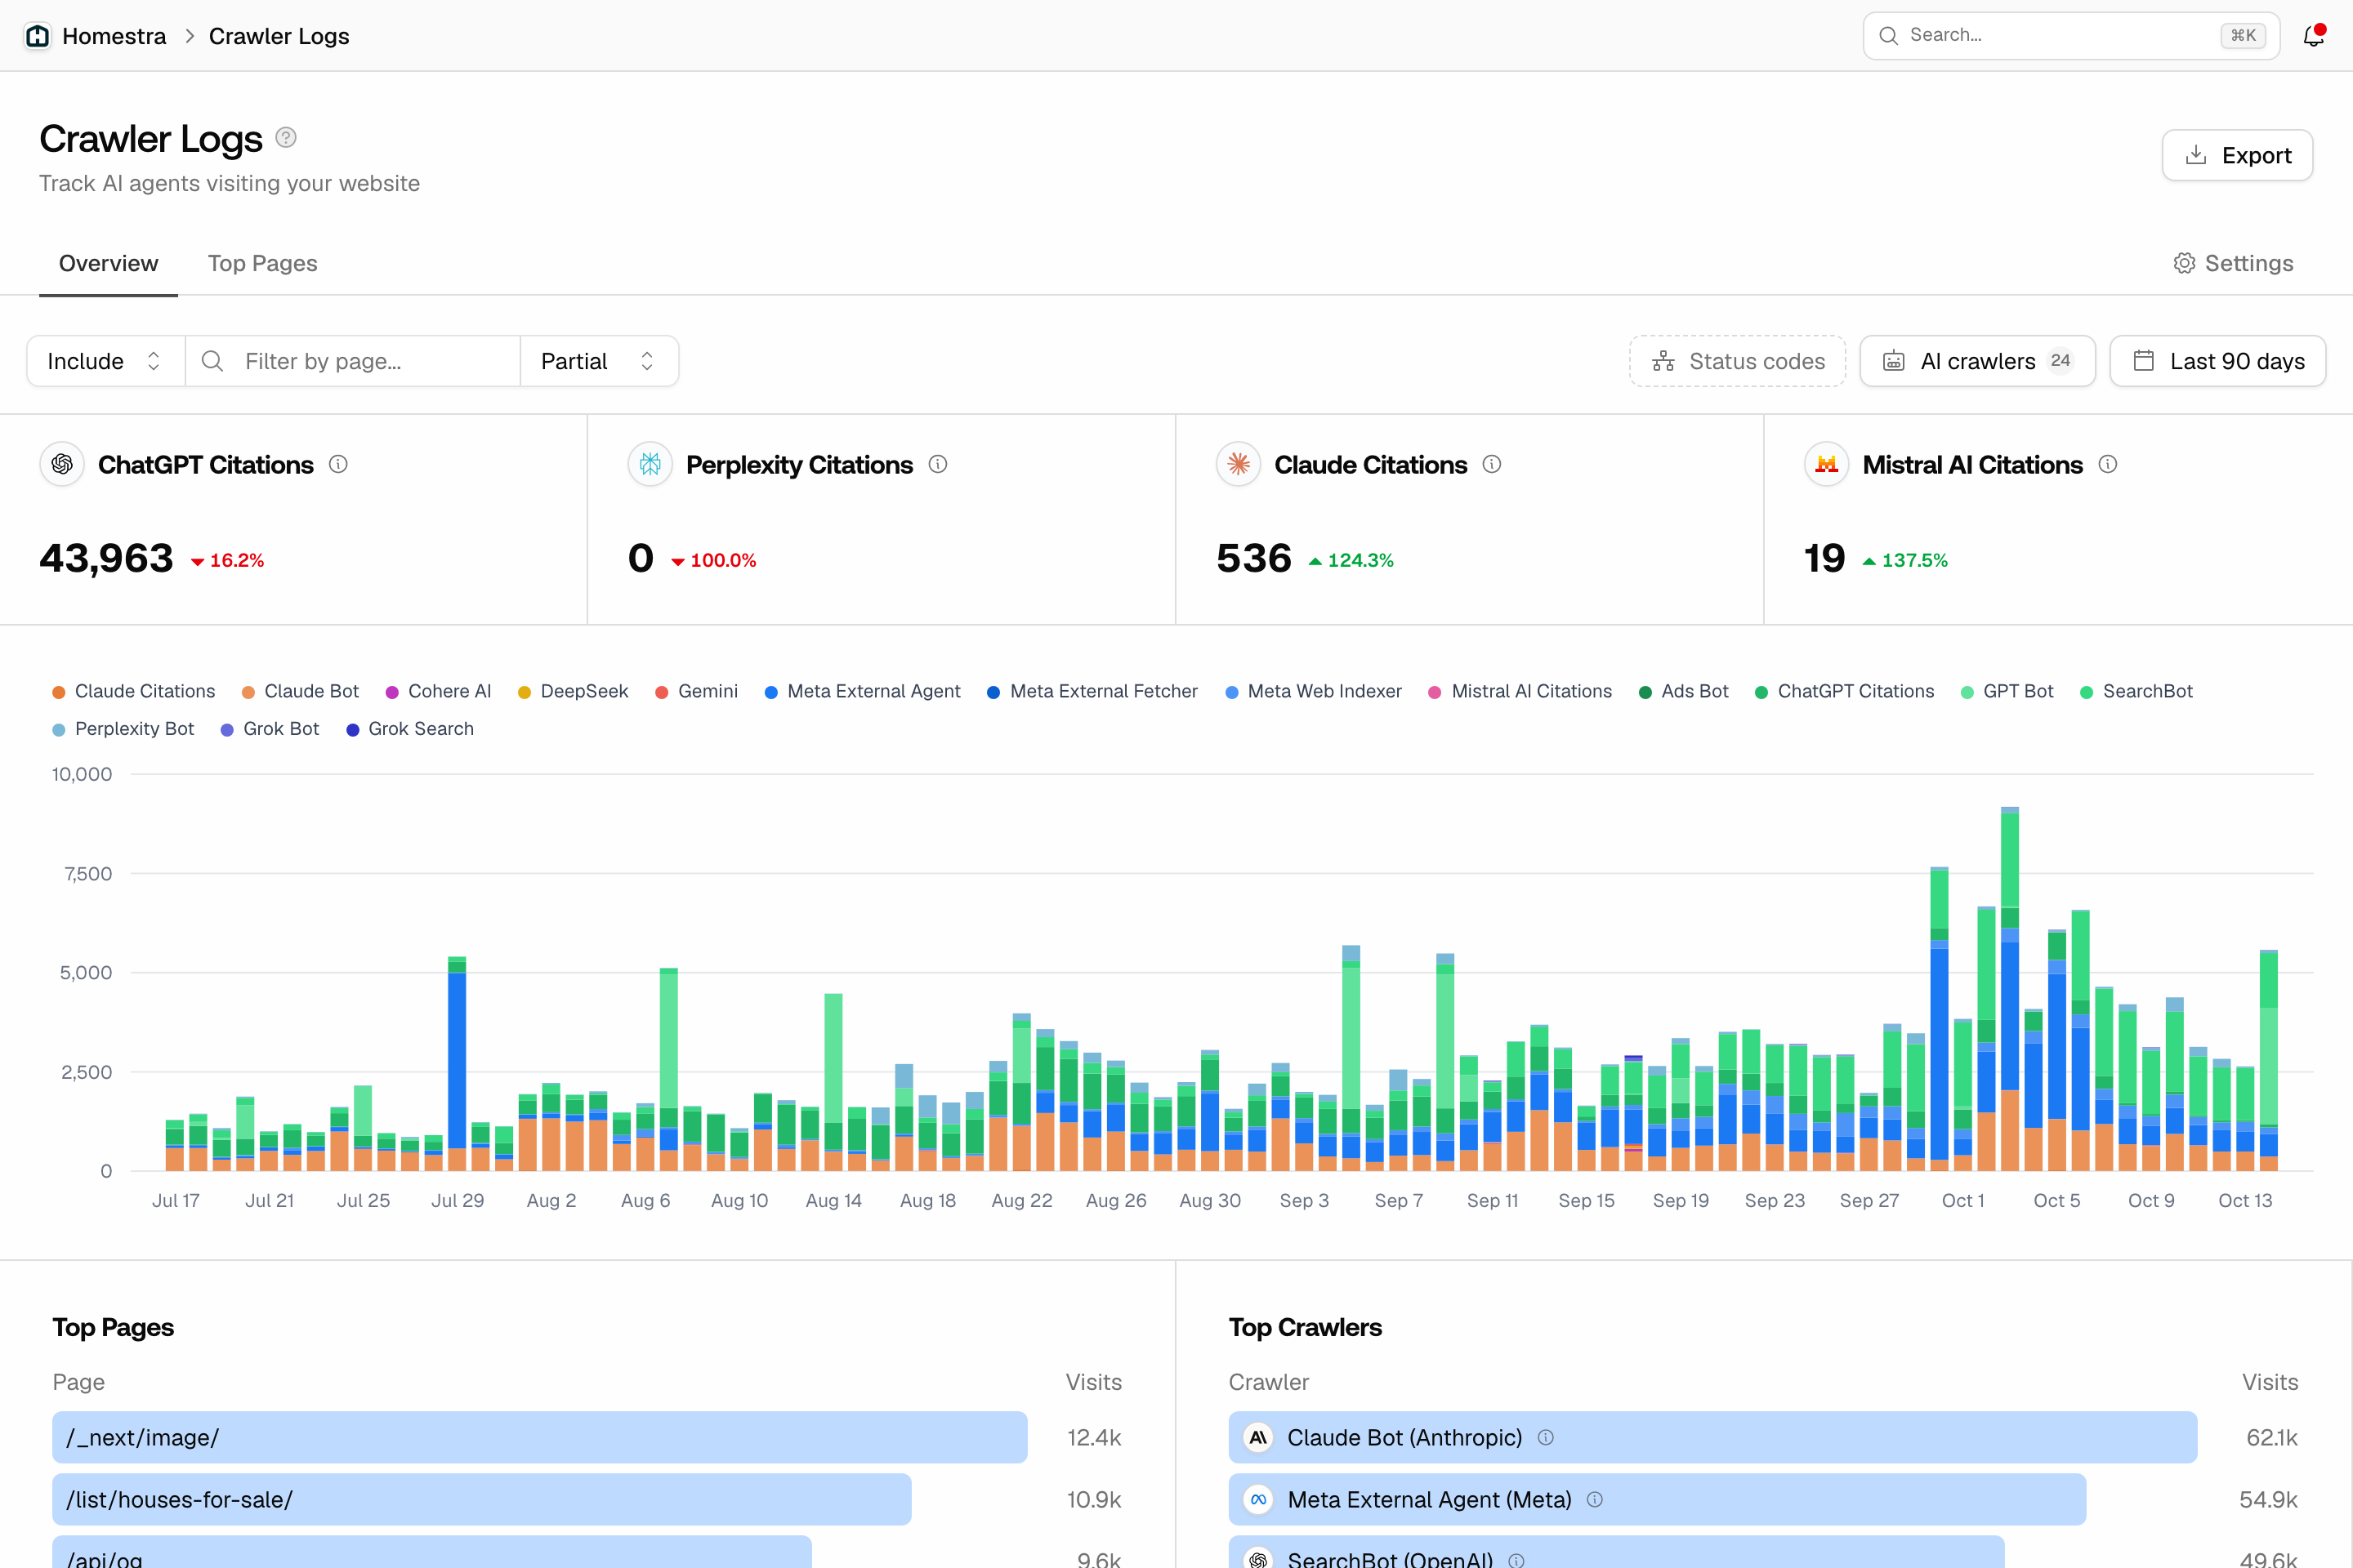Screen dimensions: 2353x1568
Task: Click the Anthropic icon in Top Crawlers
Action: 1258,1437
